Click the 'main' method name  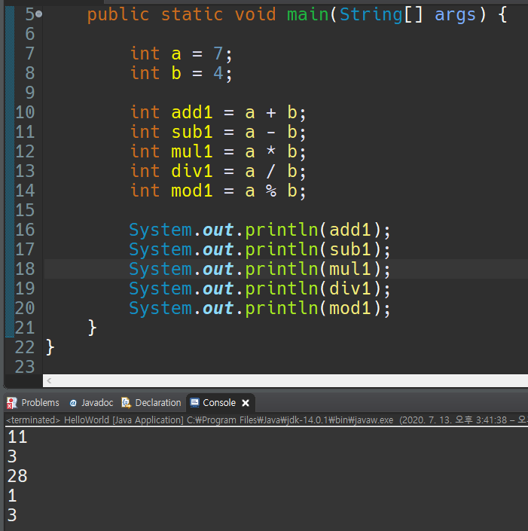[x=308, y=14]
